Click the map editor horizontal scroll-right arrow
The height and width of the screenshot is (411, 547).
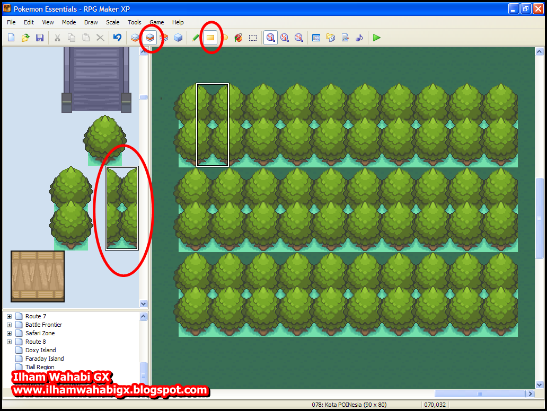(531, 394)
